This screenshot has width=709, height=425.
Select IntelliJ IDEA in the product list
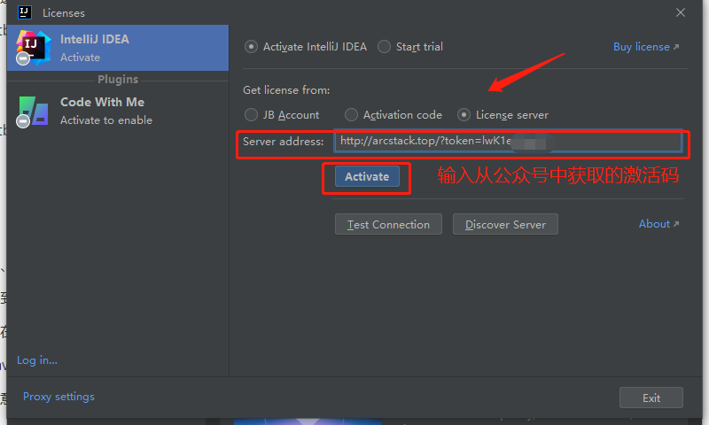118,48
